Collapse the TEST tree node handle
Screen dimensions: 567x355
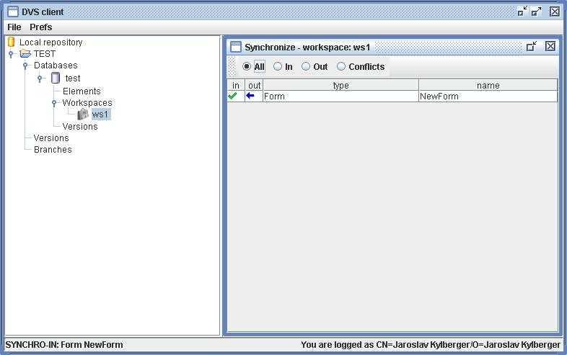pos(11,54)
